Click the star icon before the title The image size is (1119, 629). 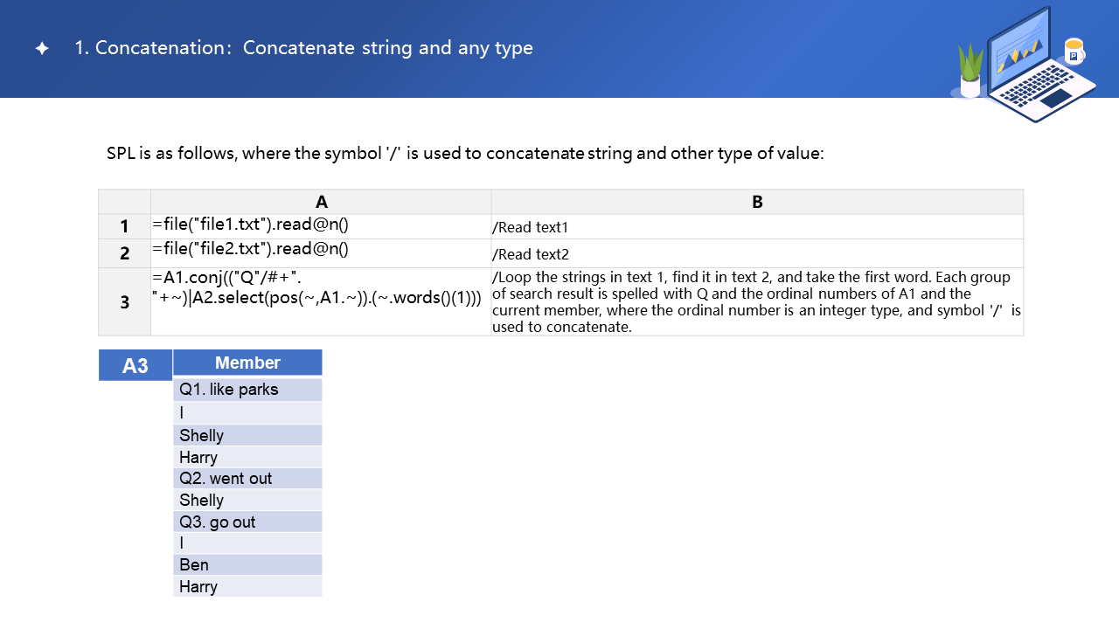click(x=42, y=49)
